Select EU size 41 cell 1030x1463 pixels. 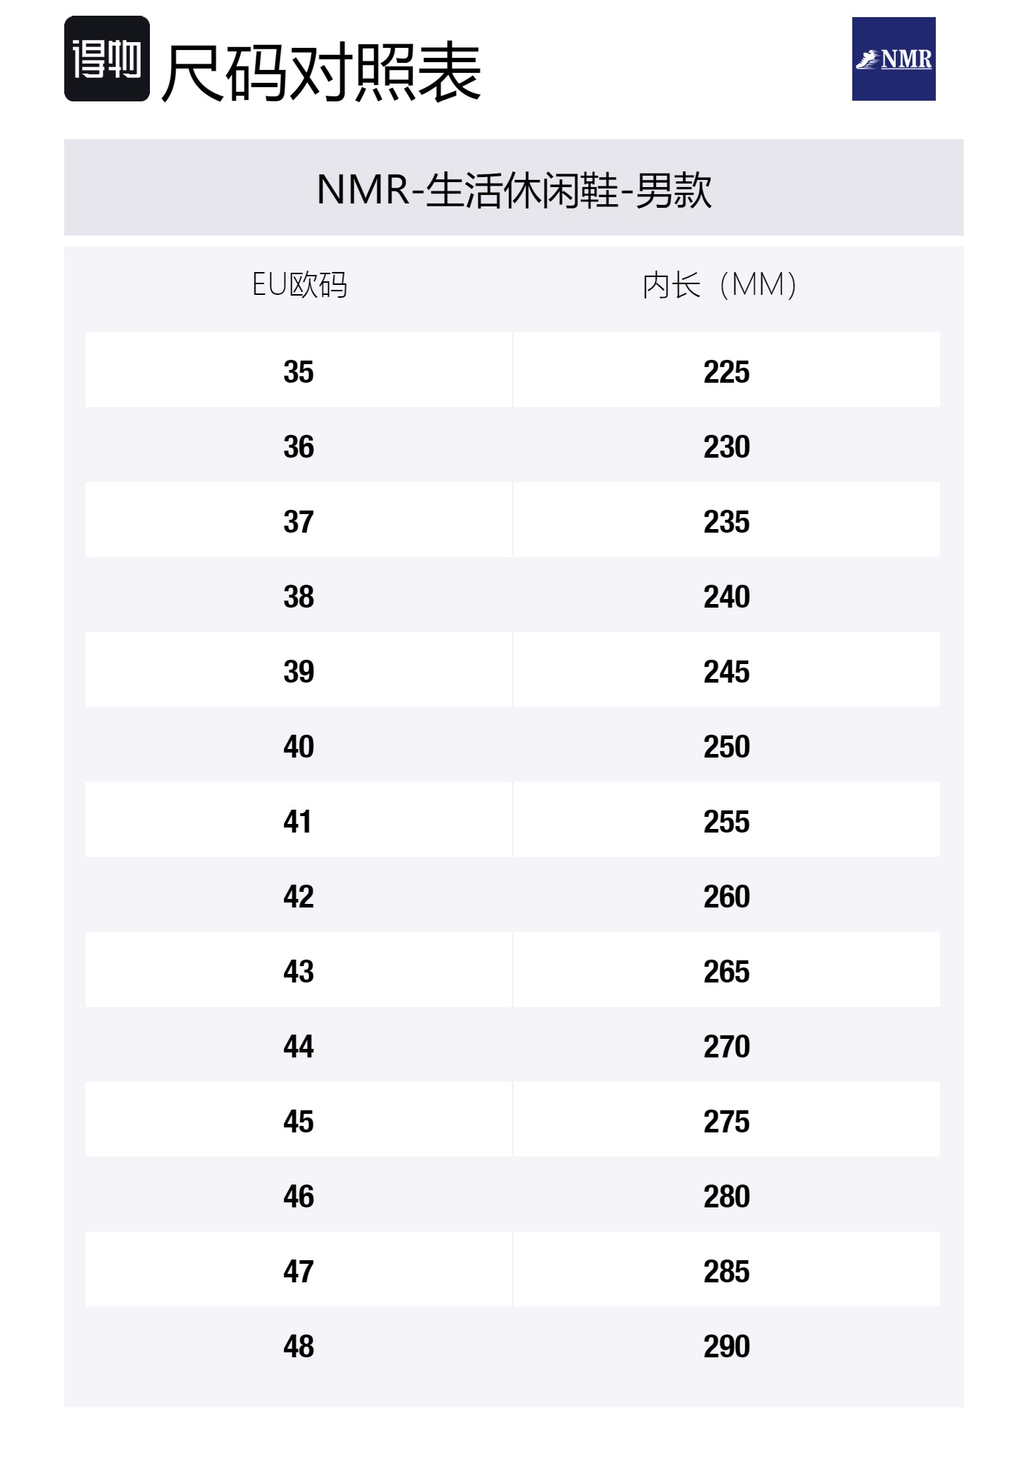[298, 821]
